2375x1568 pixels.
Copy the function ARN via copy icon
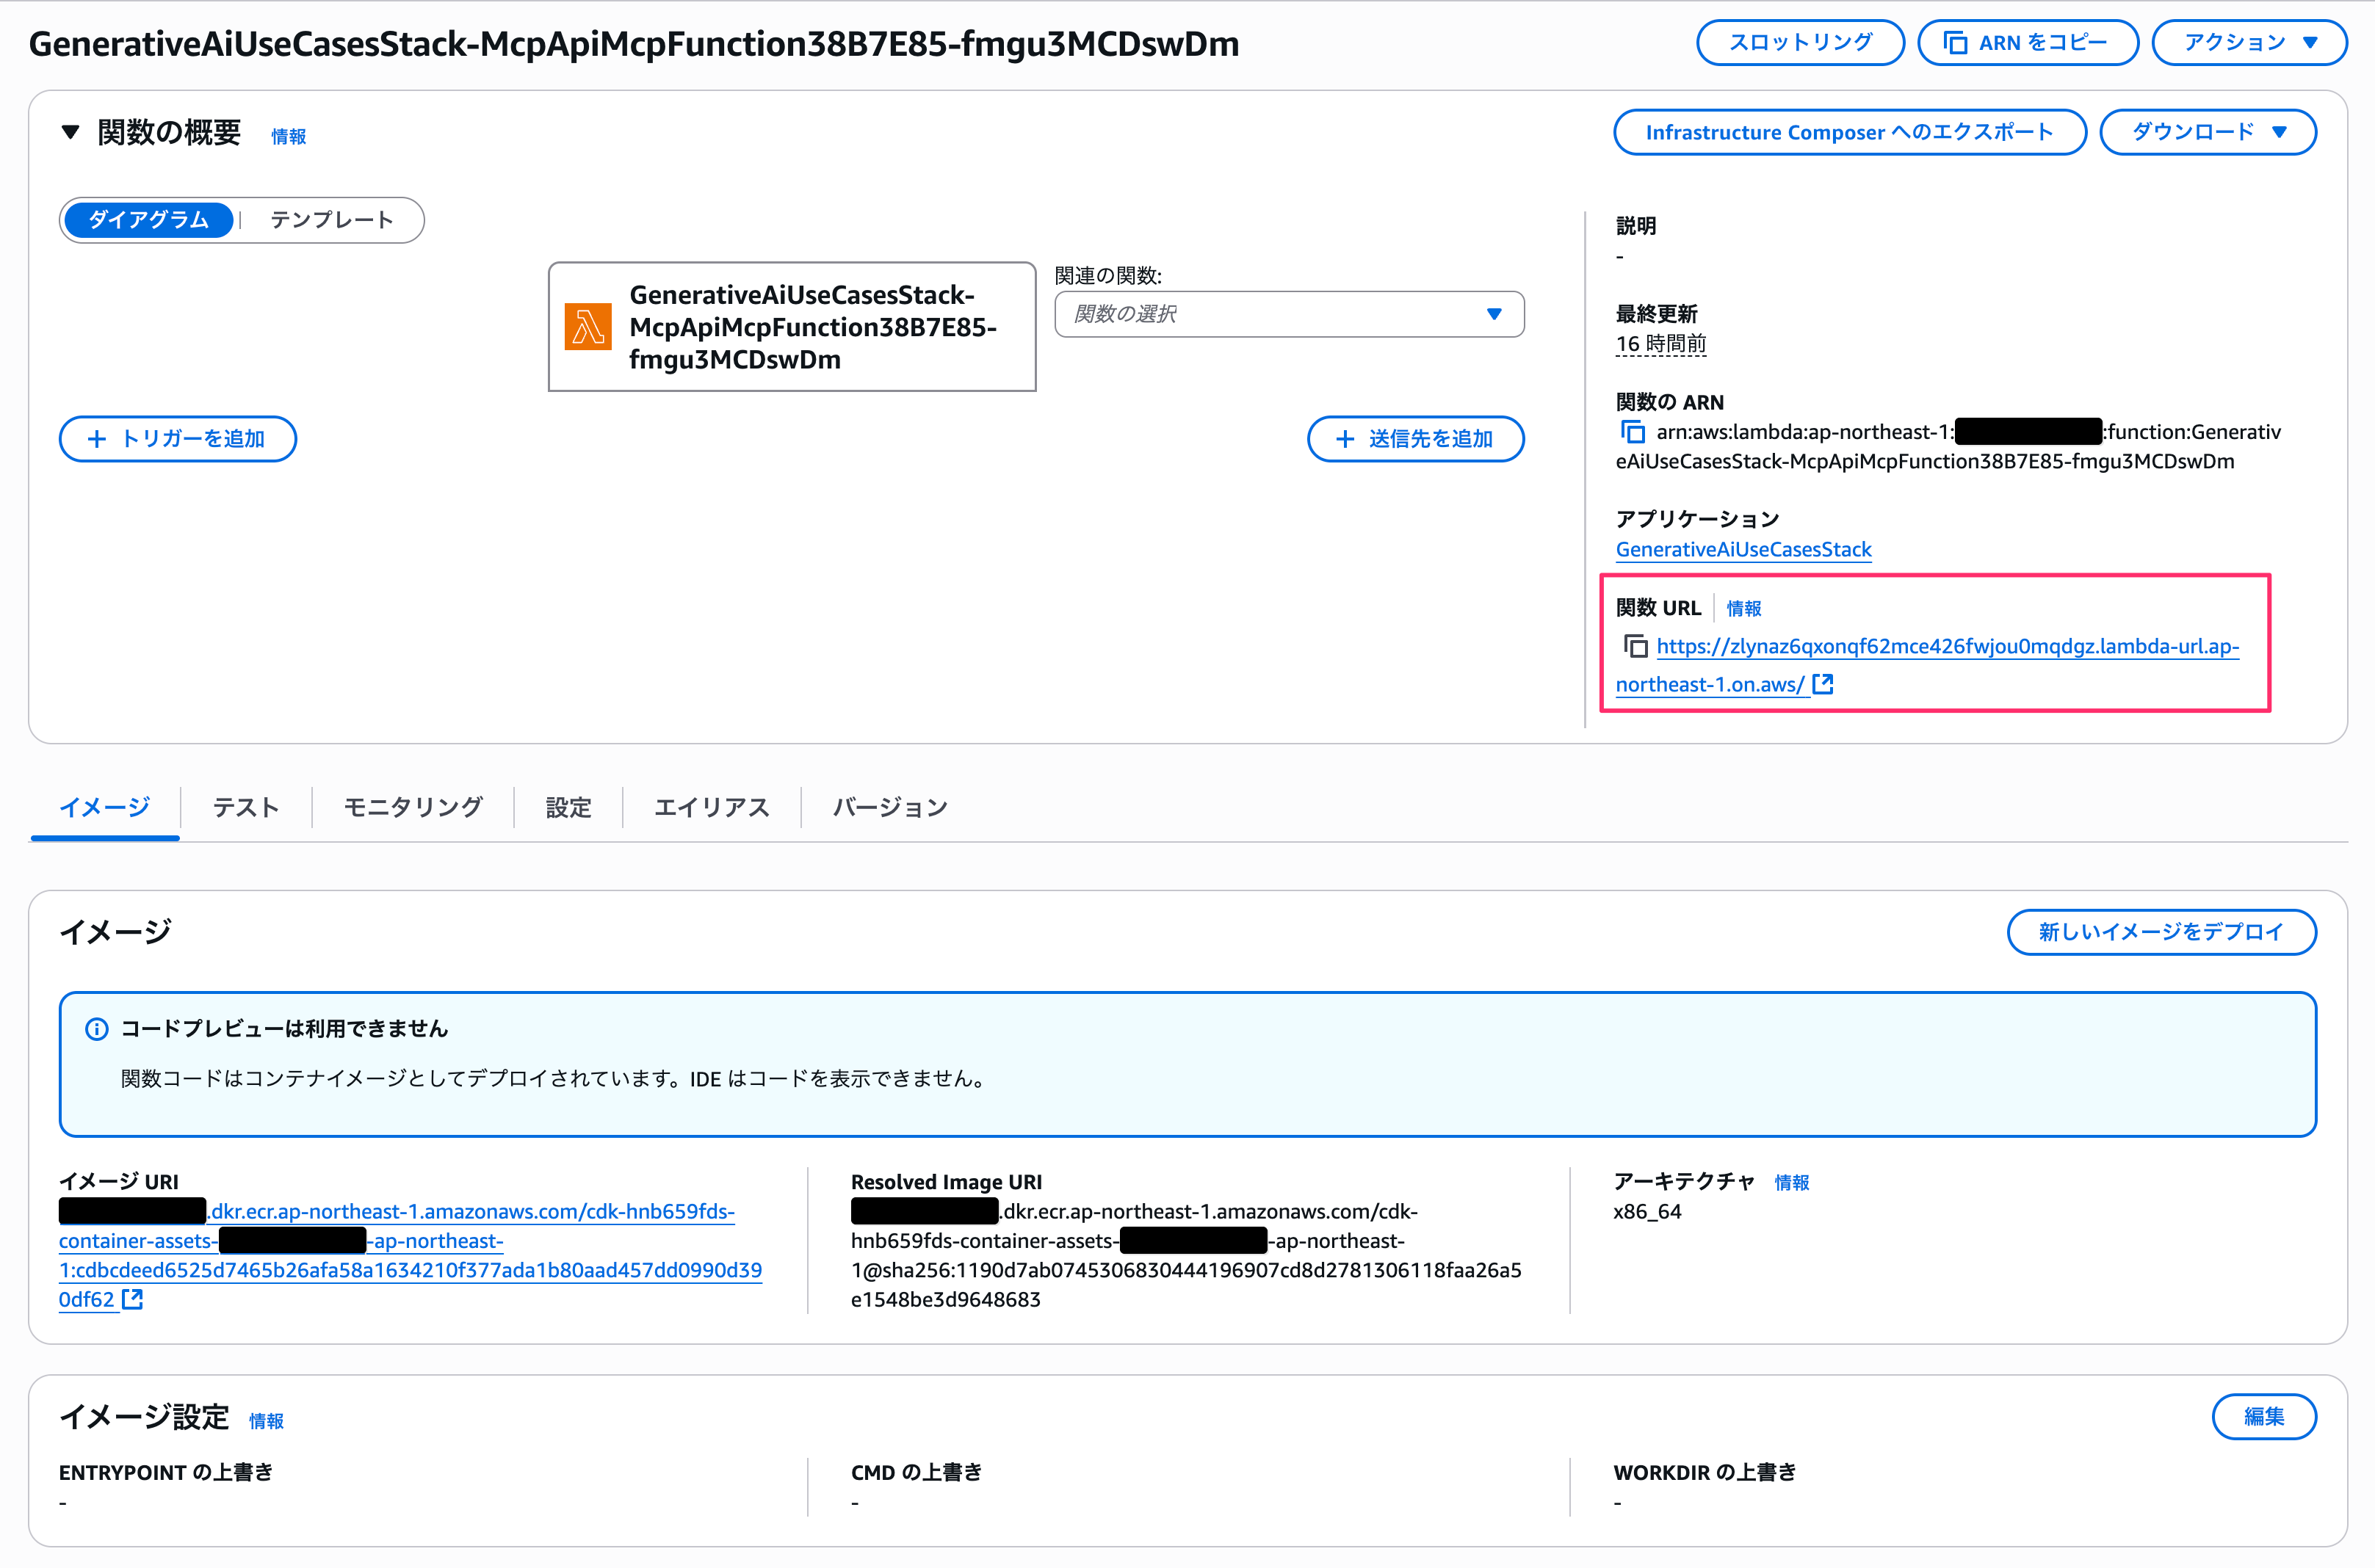pos(1633,432)
